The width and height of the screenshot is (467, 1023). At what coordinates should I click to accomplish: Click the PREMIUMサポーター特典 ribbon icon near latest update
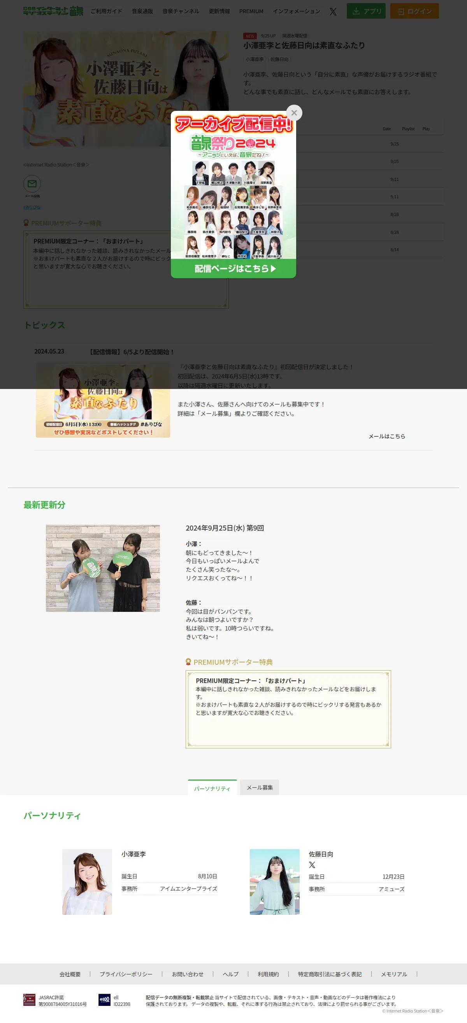(x=188, y=662)
